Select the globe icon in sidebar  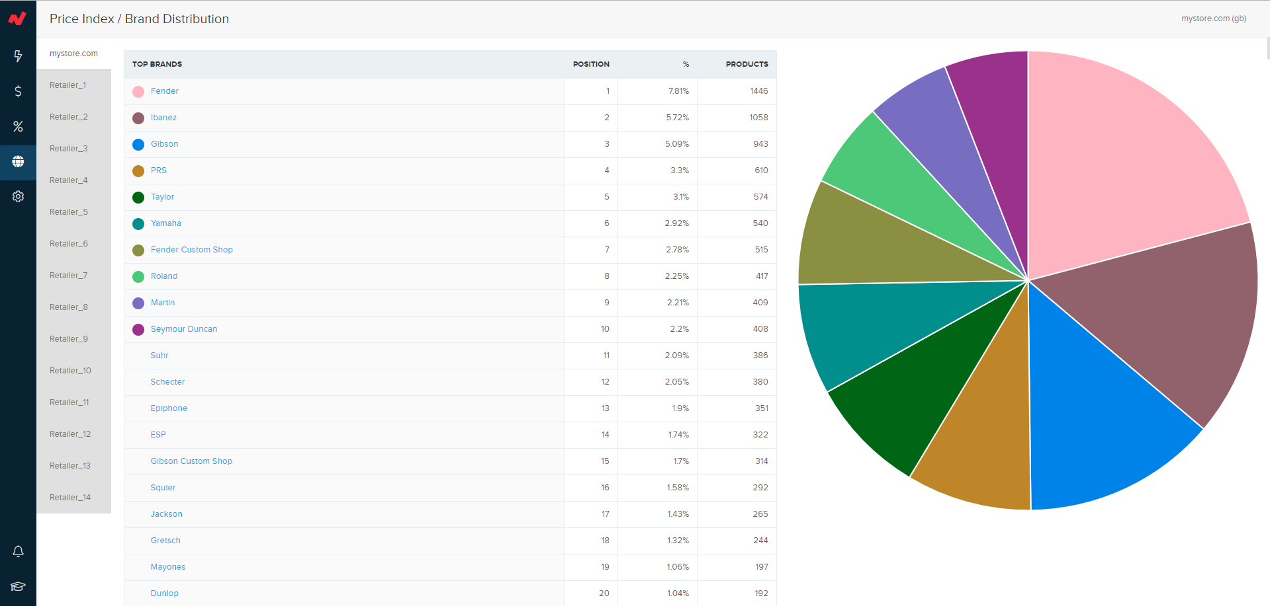pos(18,162)
